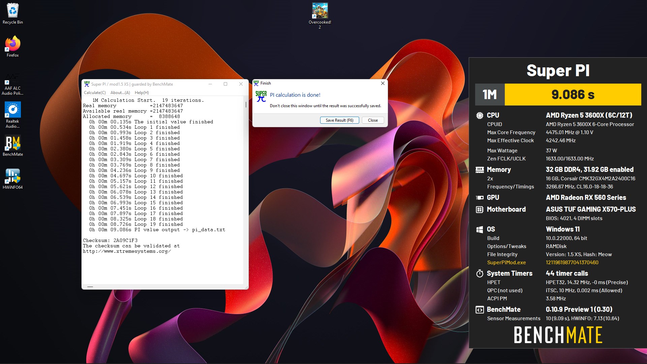Click the Finish dialog title bar icon

pyautogui.click(x=256, y=83)
